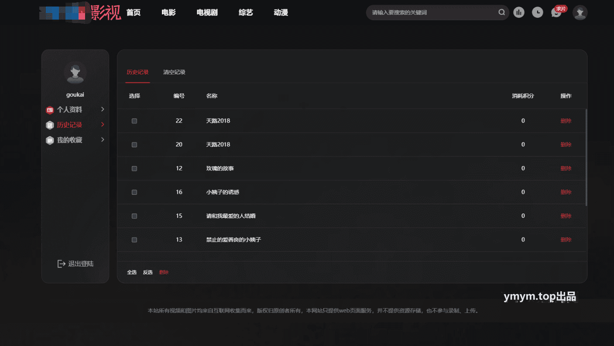
Task: Click the goukai username in sidebar
Action: click(x=75, y=95)
